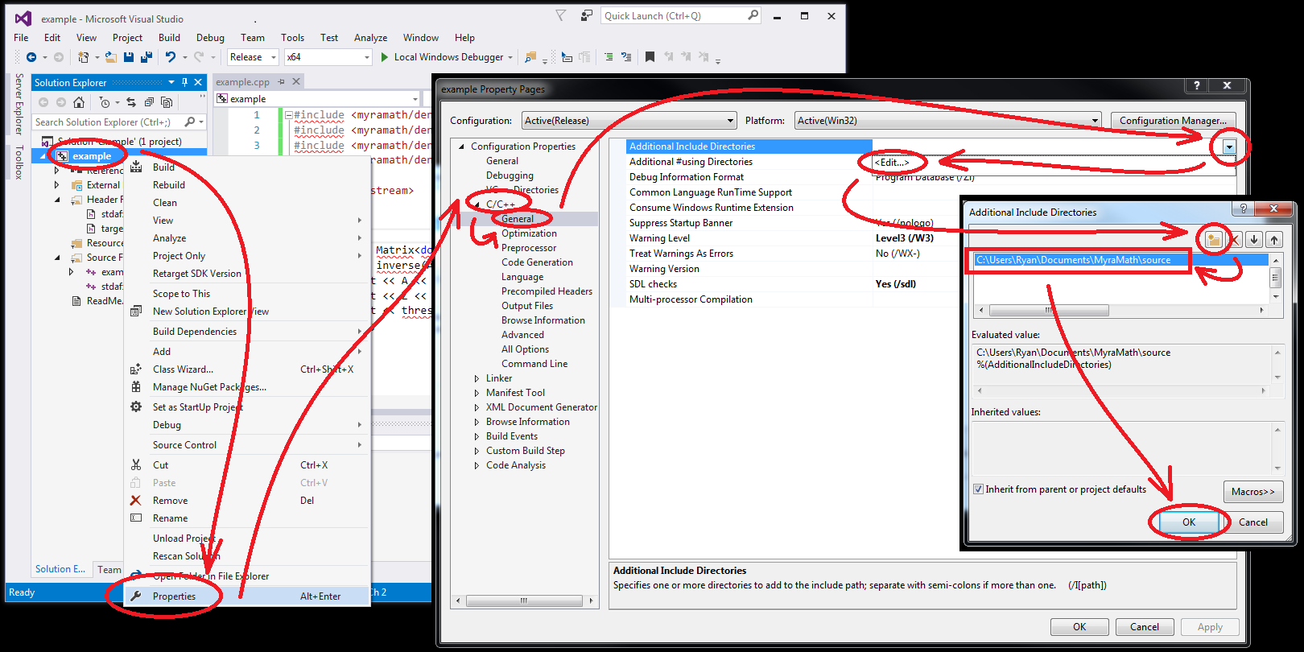Screen dimensions: 1304x652
Task: Collapse the Configuration Properties tree node
Action: coord(461,146)
